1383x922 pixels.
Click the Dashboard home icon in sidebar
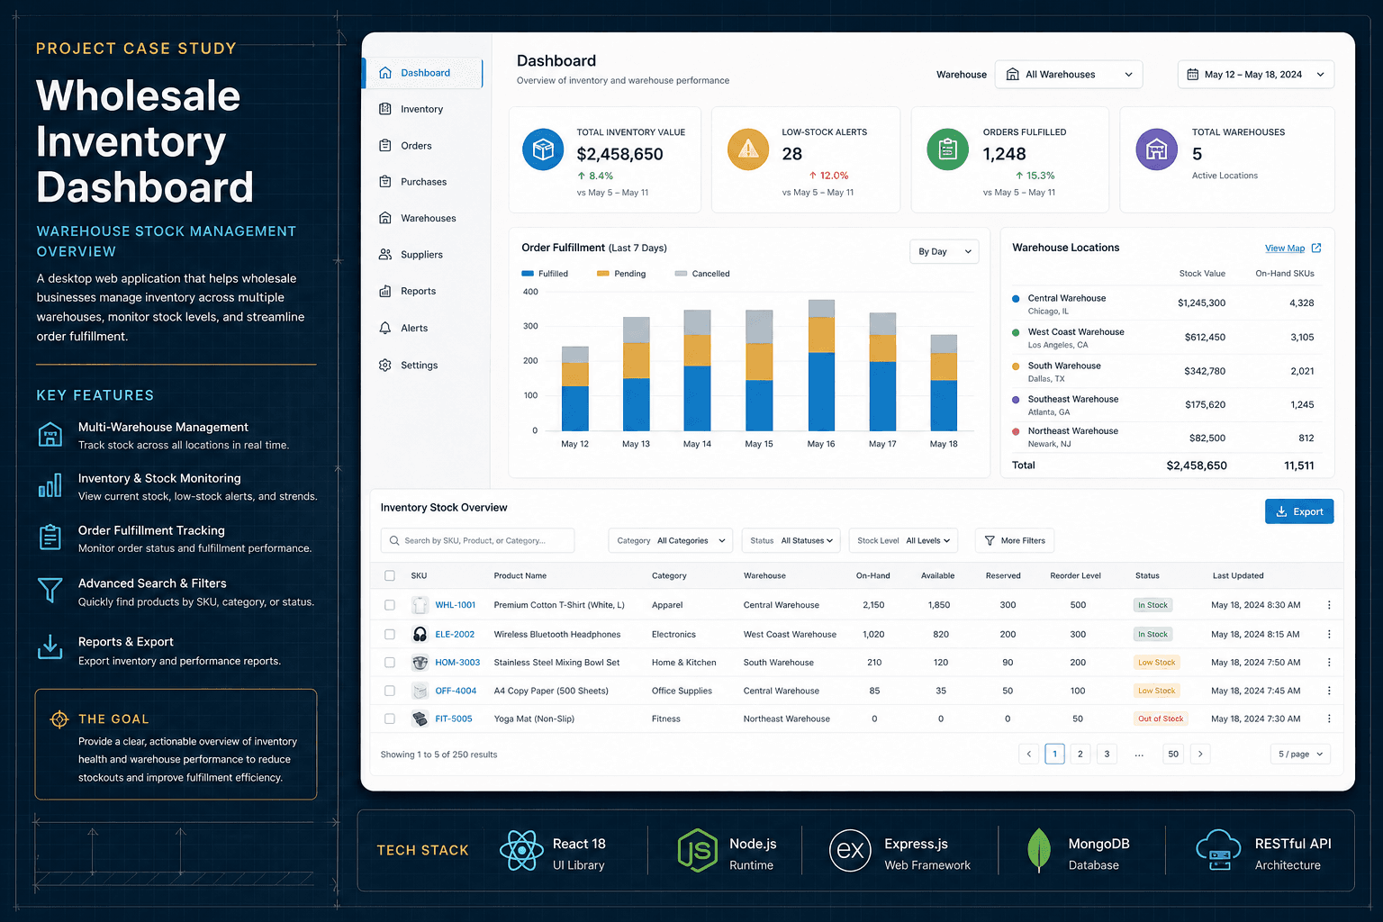tap(385, 73)
